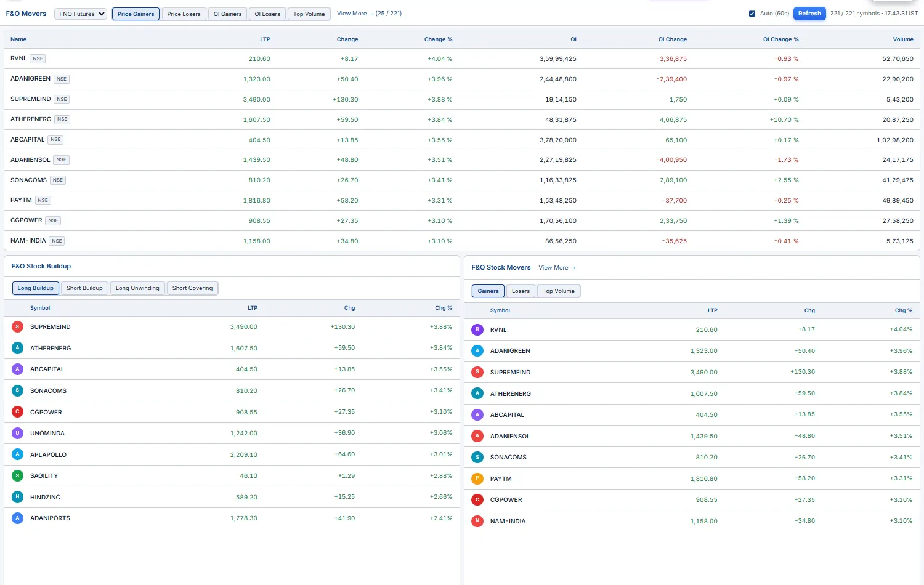Switch to the Long Unwinding tab
The height and width of the screenshot is (585, 924).
[x=137, y=288]
